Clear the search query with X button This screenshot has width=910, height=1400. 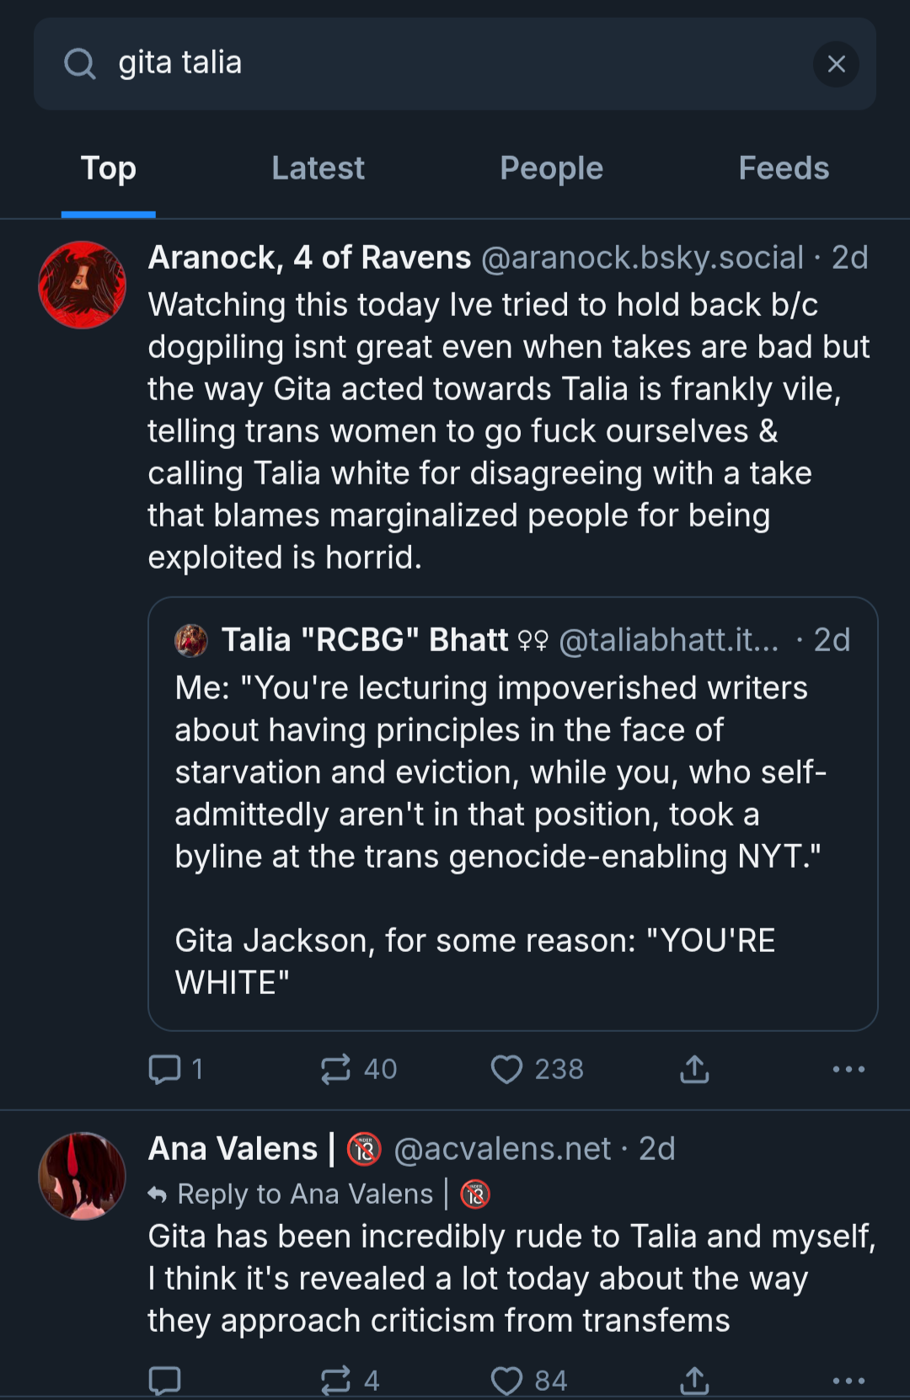point(836,64)
